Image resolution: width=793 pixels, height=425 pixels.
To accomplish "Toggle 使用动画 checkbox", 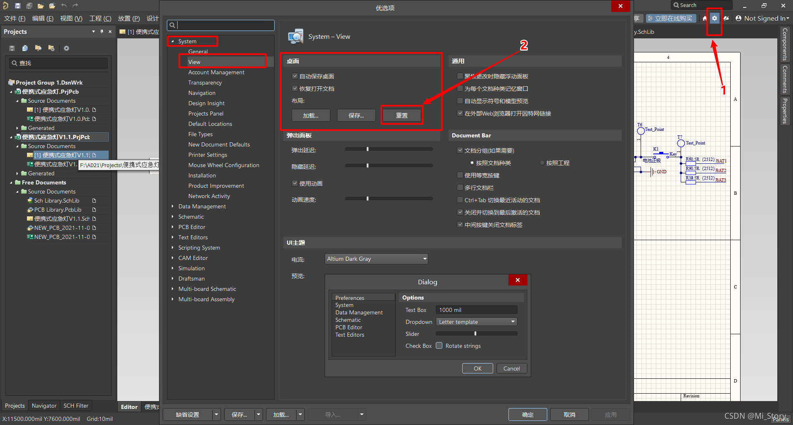I will (295, 183).
